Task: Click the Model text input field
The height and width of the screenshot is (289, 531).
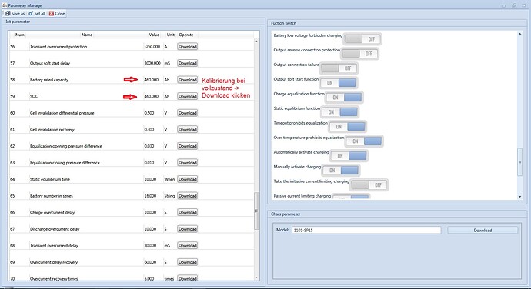Action: point(366,230)
